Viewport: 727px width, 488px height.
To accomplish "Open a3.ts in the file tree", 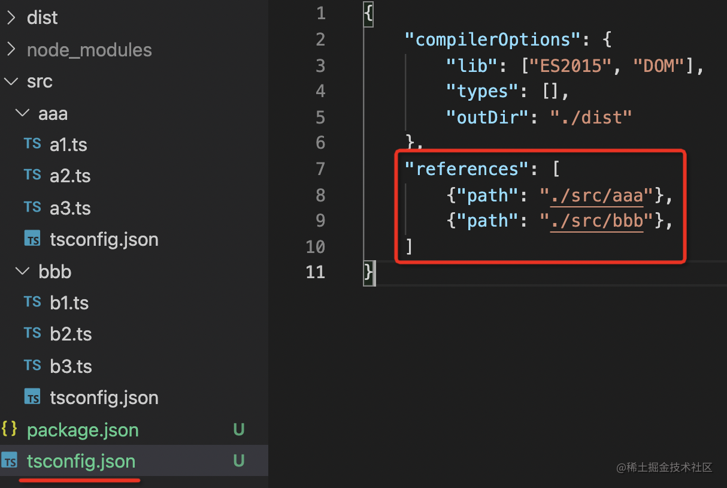I will pyautogui.click(x=70, y=208).
